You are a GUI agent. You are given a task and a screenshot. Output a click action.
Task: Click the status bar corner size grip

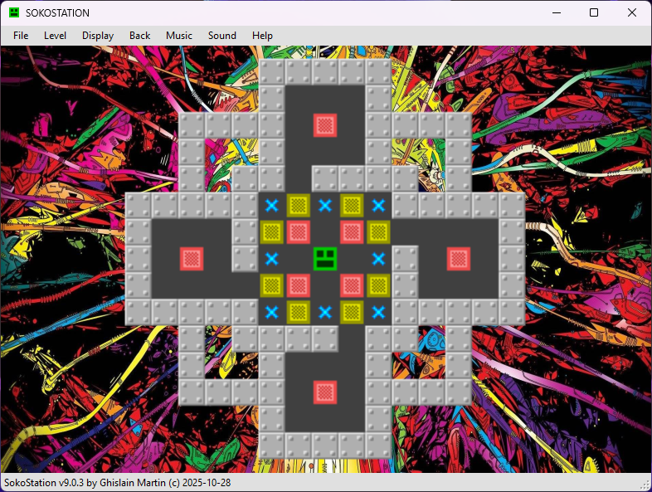pyautogui.click(x=646, y=485)
